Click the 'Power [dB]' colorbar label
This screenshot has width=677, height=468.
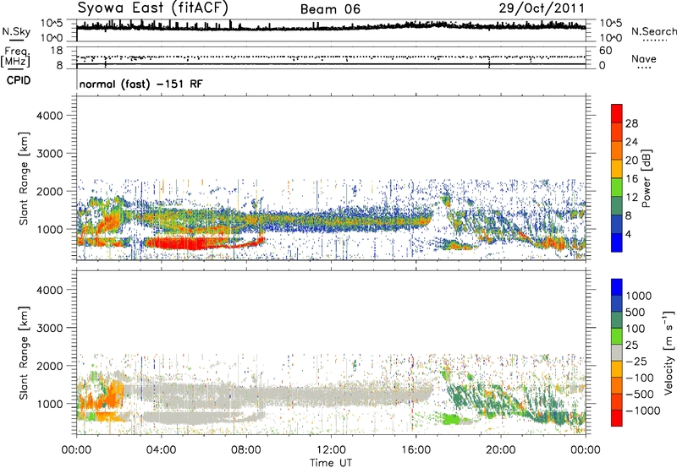(x=646, y=178)
